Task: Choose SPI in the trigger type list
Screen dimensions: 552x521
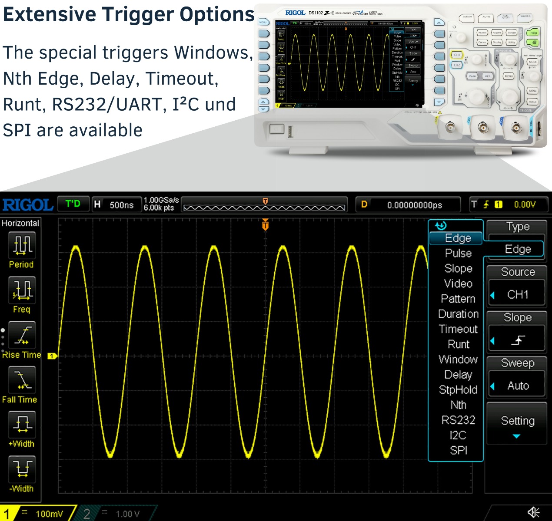Action: (x=458, y=450)
